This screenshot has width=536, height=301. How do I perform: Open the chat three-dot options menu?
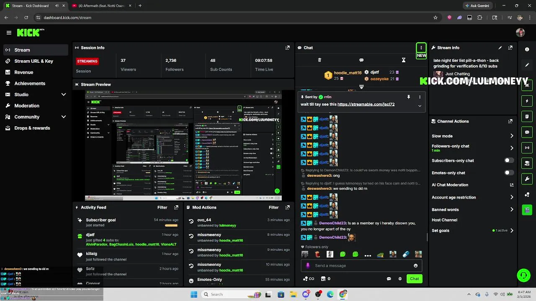[421, 48]
